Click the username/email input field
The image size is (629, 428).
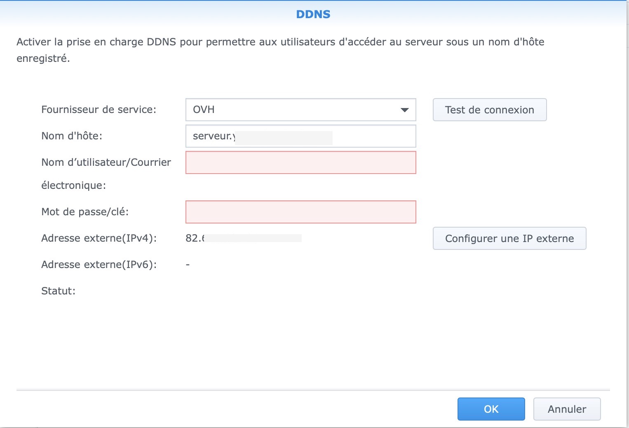pyautogui.click(x=300, y=162)
